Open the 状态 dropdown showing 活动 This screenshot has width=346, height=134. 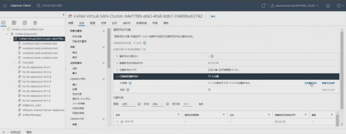158,104
